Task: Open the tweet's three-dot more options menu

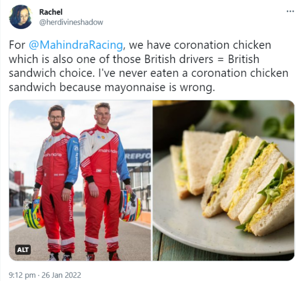Action: [x=290, y=11]
